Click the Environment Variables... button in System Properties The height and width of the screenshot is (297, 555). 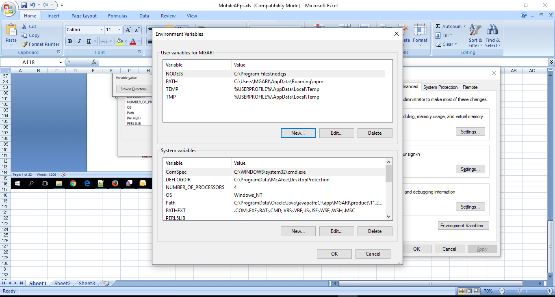point(464,226)
